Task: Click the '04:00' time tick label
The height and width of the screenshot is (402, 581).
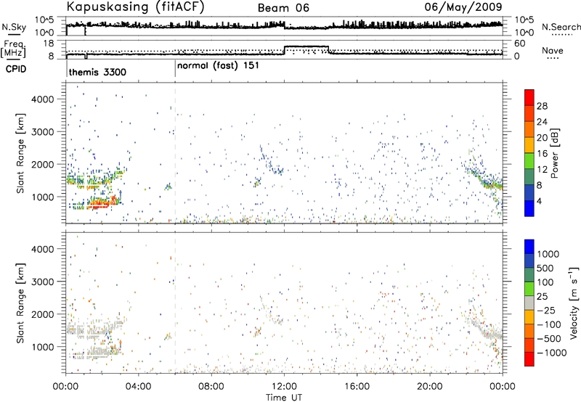Action: pyautogui.click(x=139, y=387)
